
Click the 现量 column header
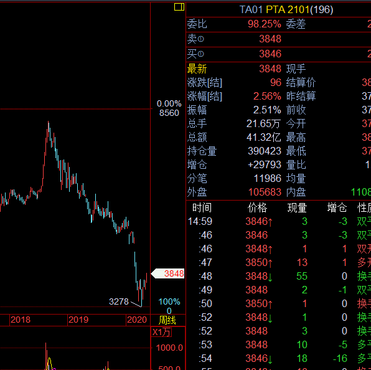[297, 207]
